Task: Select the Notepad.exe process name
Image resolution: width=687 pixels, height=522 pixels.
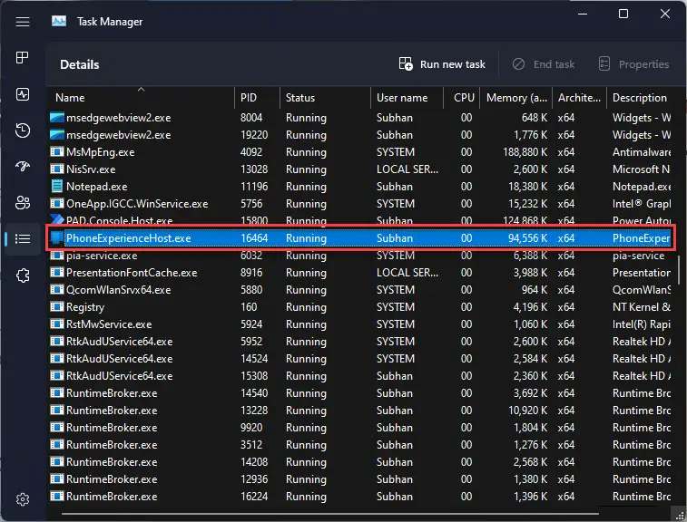Action: [x=97, y=187]
